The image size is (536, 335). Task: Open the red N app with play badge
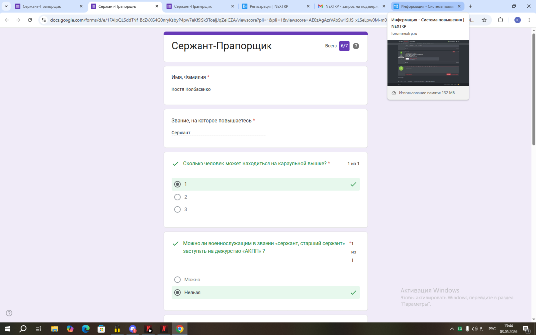point(148,329)
